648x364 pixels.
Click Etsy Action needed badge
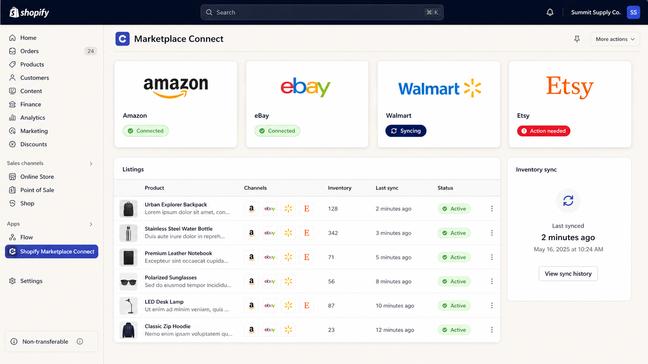[x=543, y=131]
